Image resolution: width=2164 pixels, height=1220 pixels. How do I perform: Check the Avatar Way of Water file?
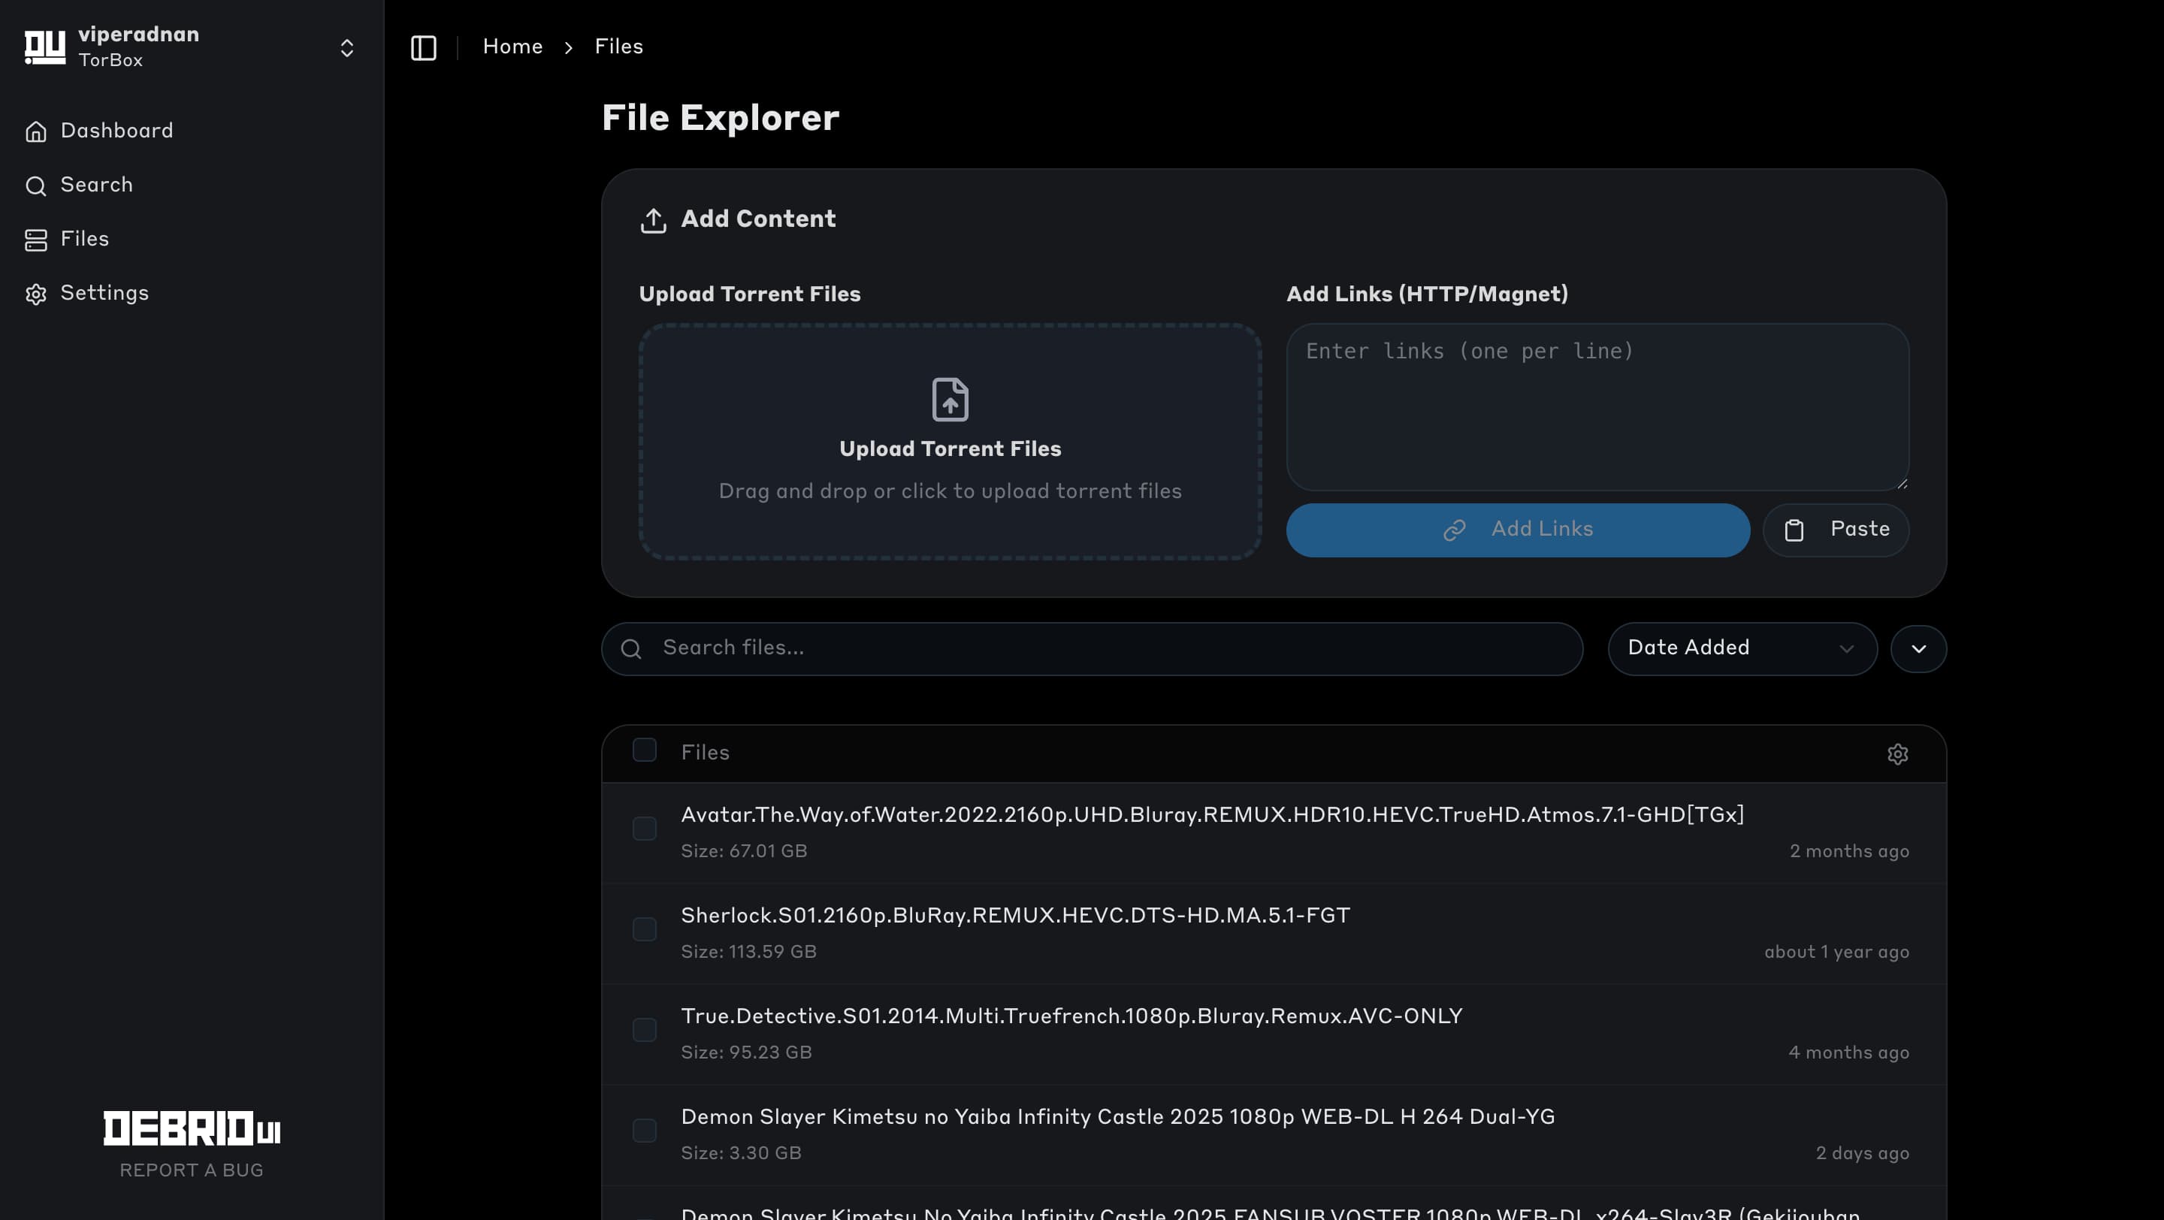click(645, 829)
